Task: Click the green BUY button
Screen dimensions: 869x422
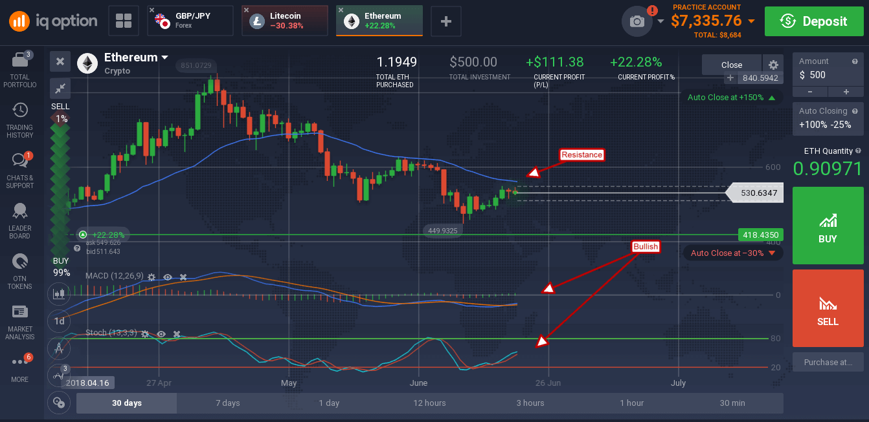Action: (828, 225)
